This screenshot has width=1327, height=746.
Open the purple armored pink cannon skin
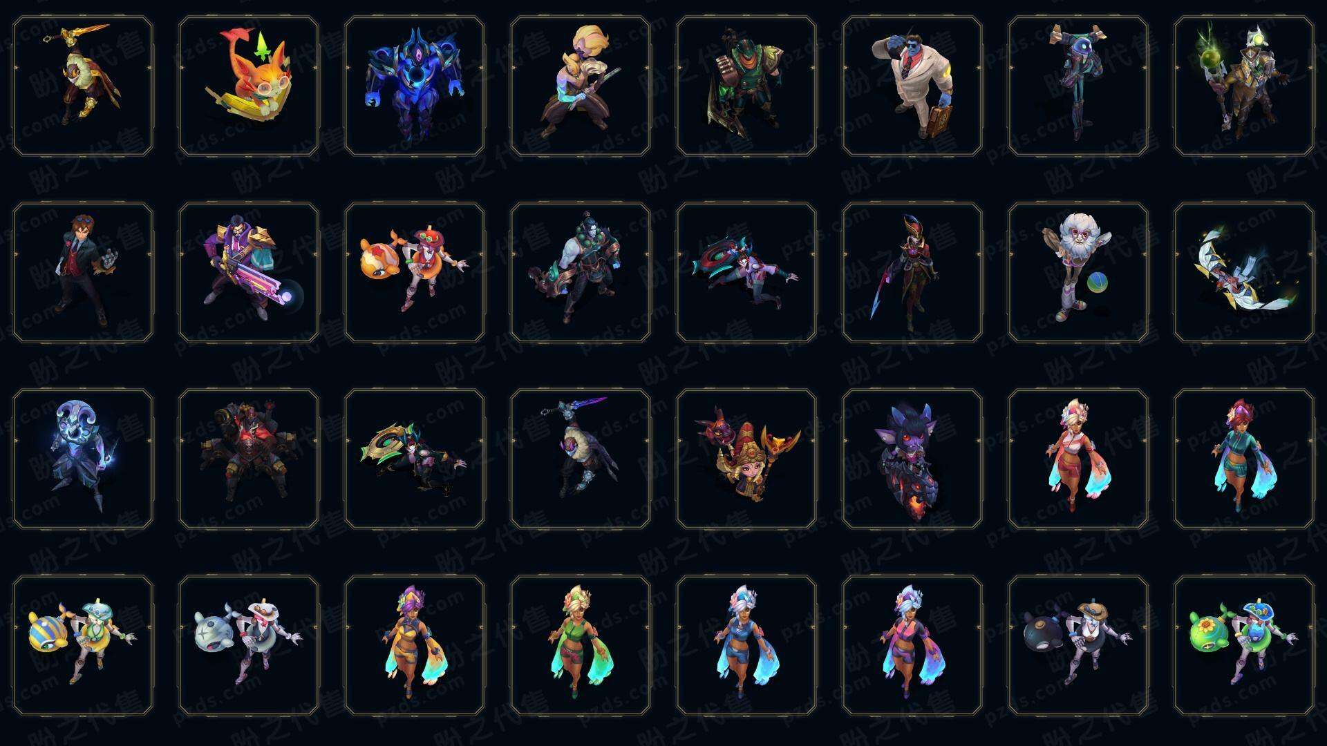[x=249, y=272]
